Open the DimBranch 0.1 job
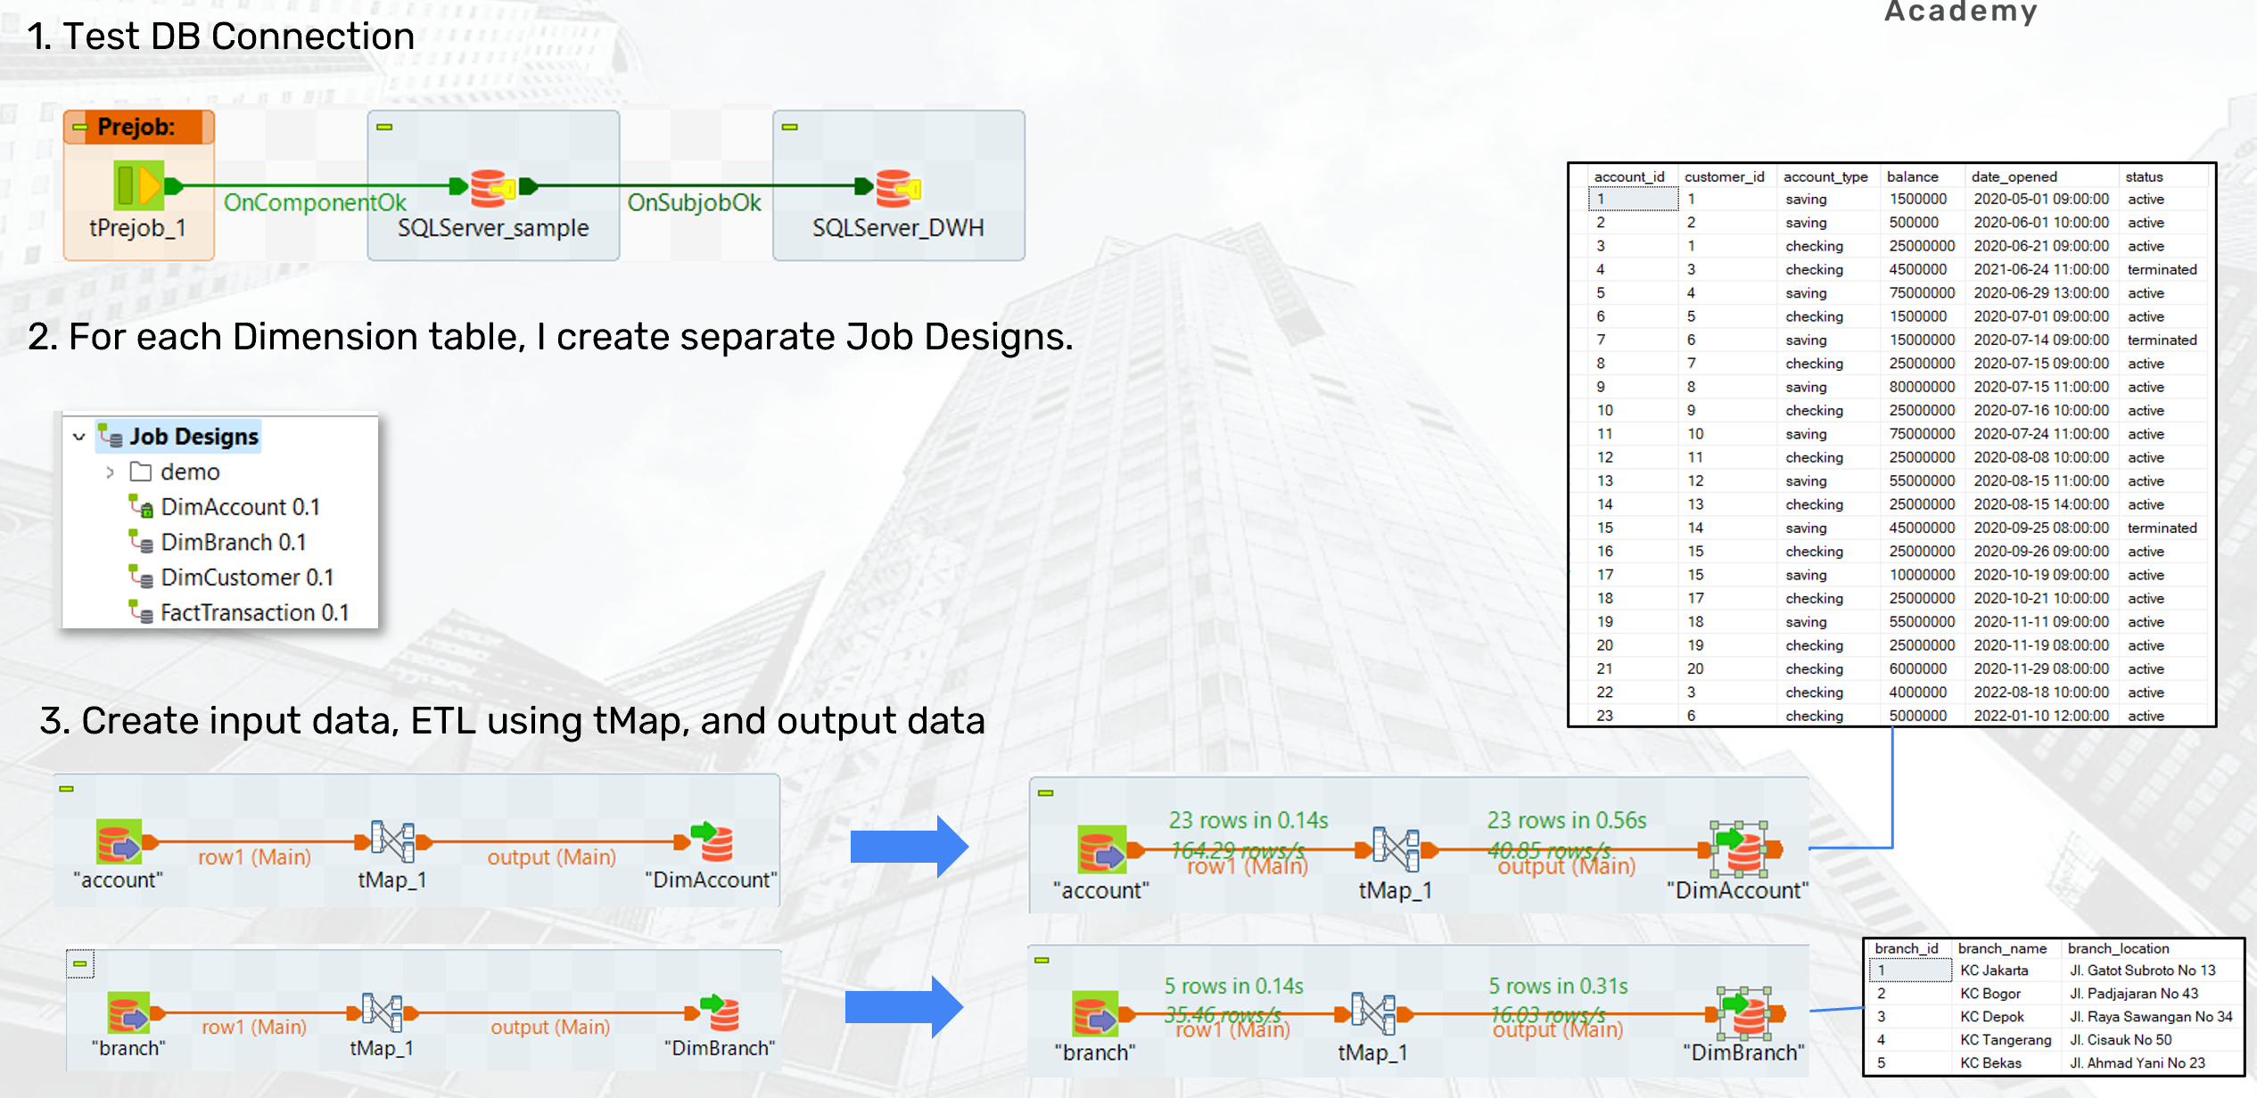This screenshot has width=2257, height=1098. (x=233, y=542)
